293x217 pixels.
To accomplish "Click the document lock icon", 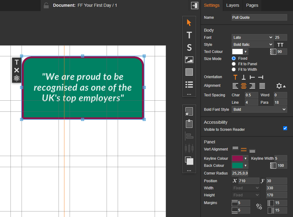I will tap(46, 5).
